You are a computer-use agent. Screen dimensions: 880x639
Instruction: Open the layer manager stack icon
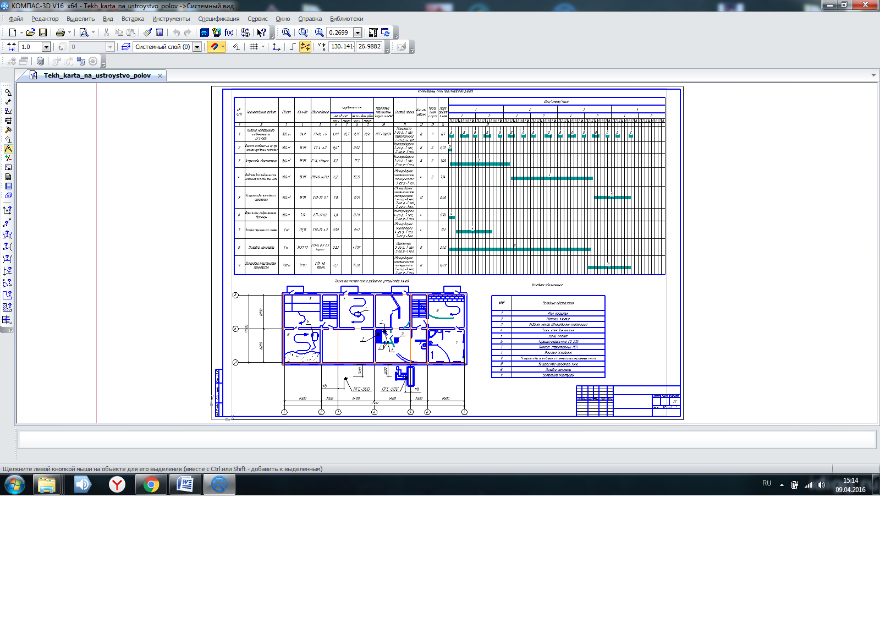[x=126, y=47]
